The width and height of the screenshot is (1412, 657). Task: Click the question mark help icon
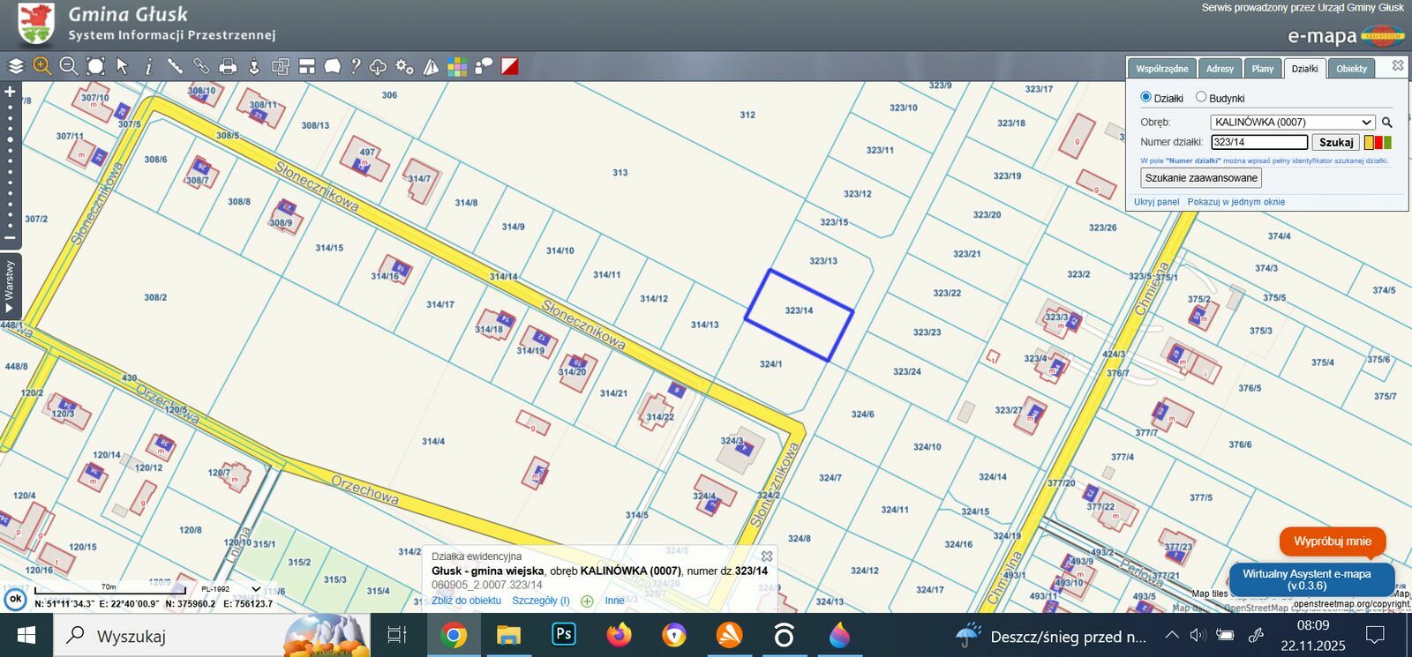[356, 66]
